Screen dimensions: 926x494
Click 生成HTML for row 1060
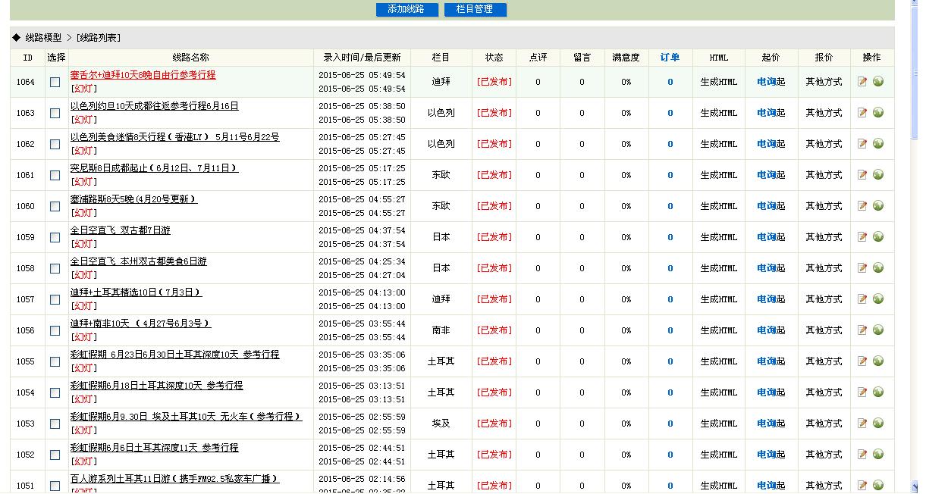tap(718, 206)
